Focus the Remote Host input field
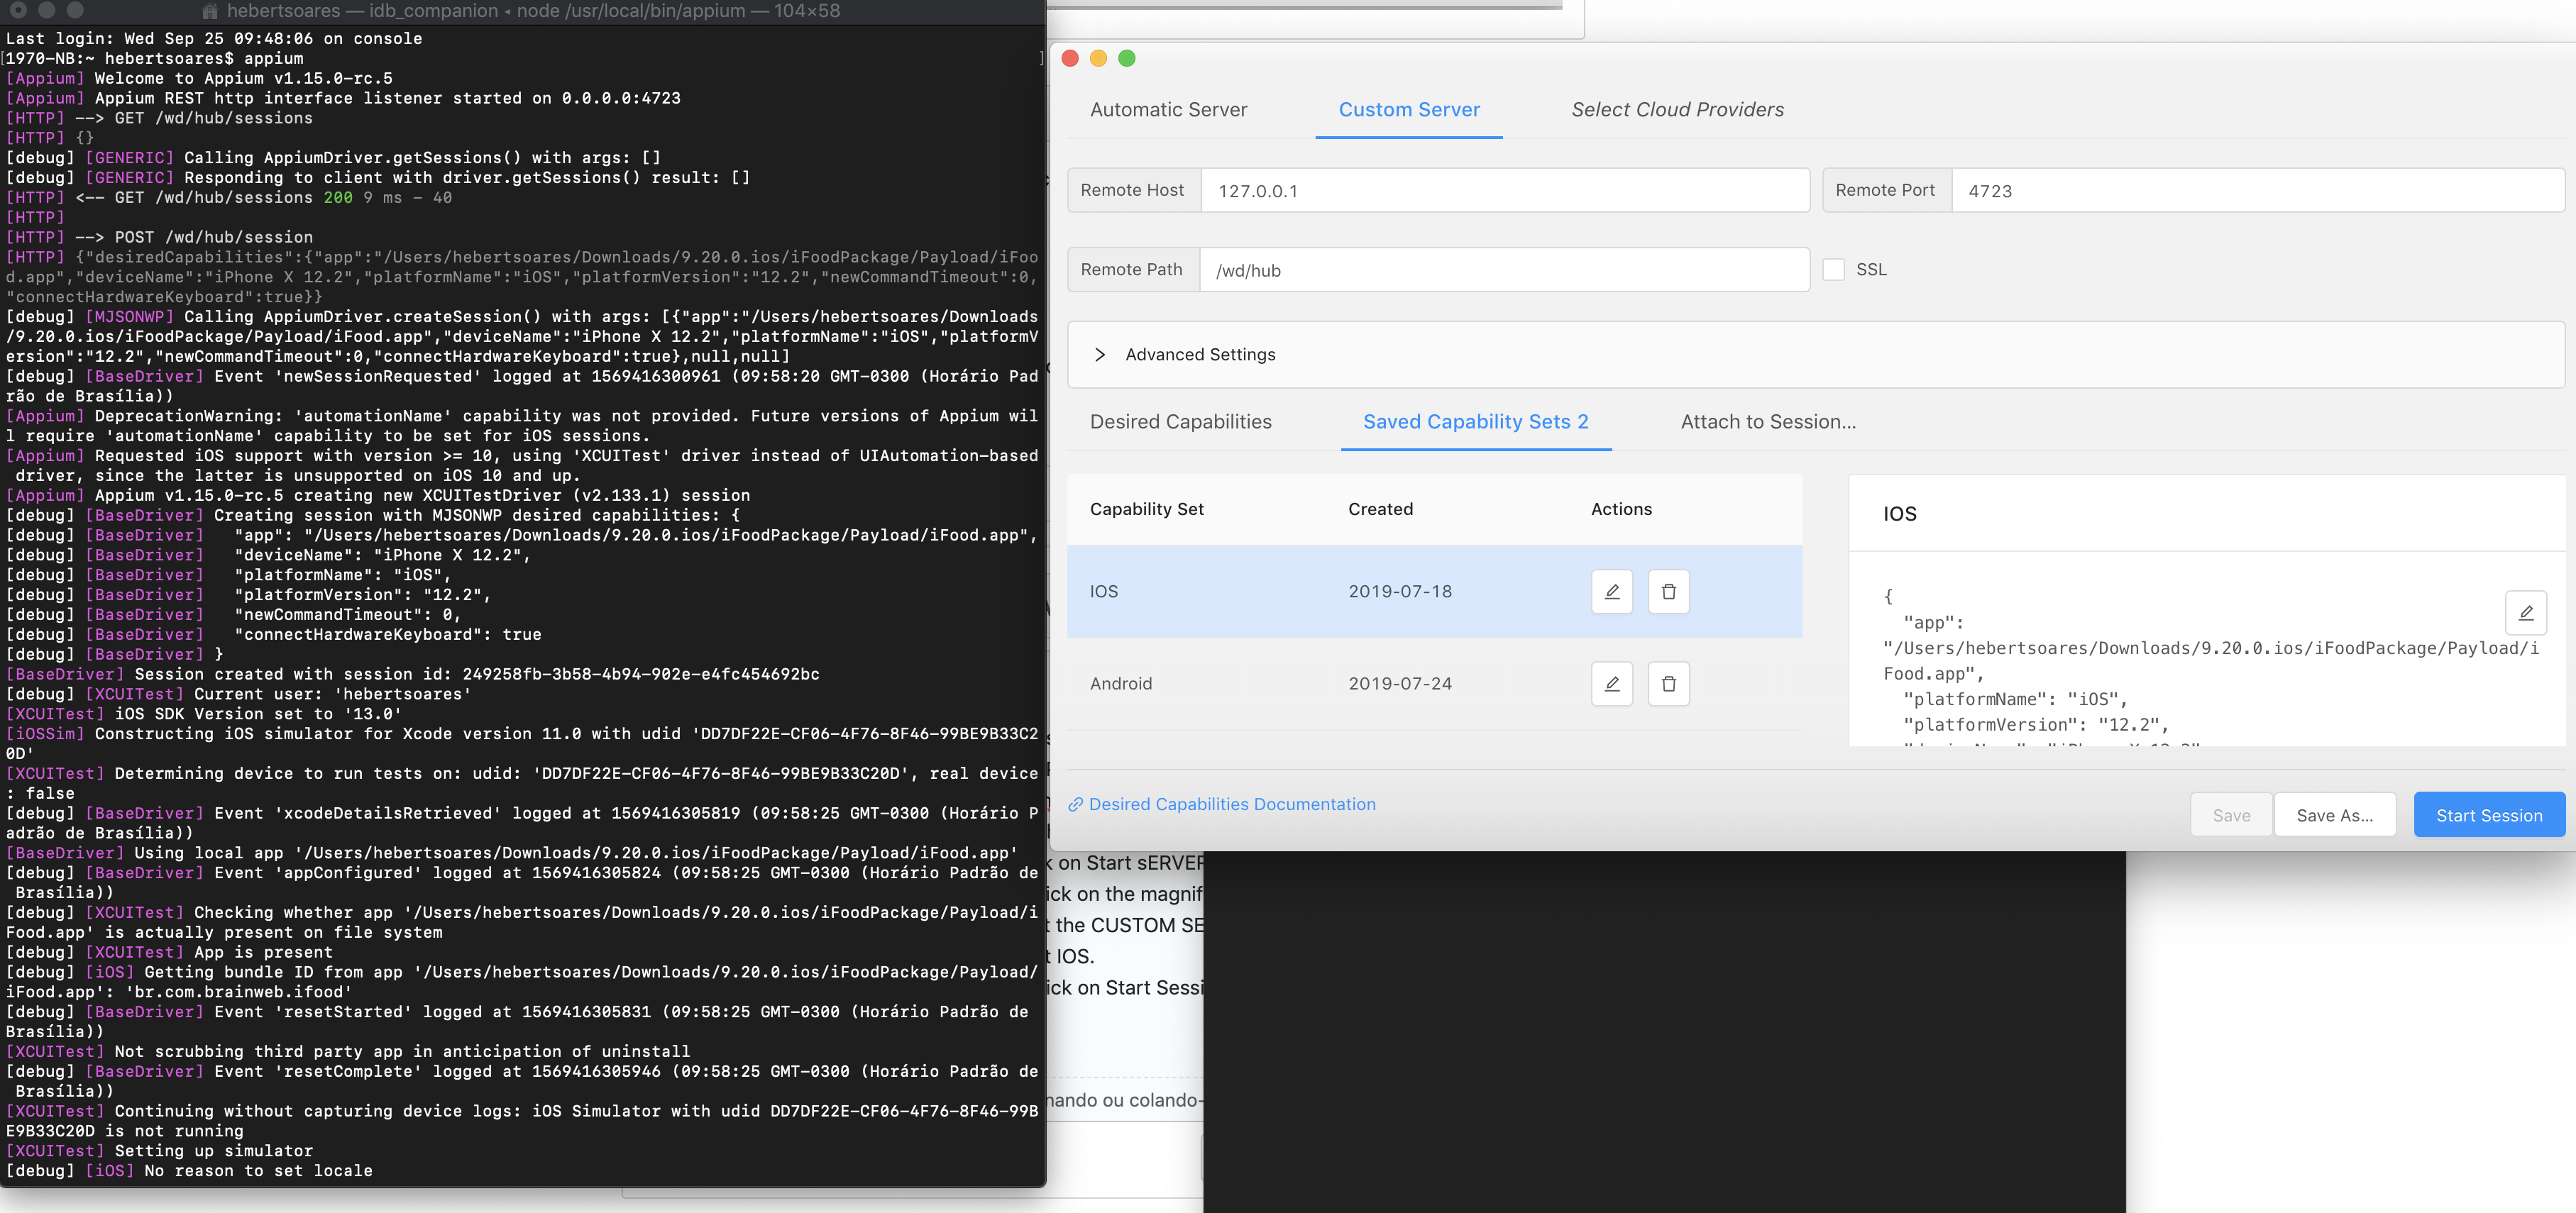This screenshot has width=2576, height=1213. click(x=1504, y=190)
